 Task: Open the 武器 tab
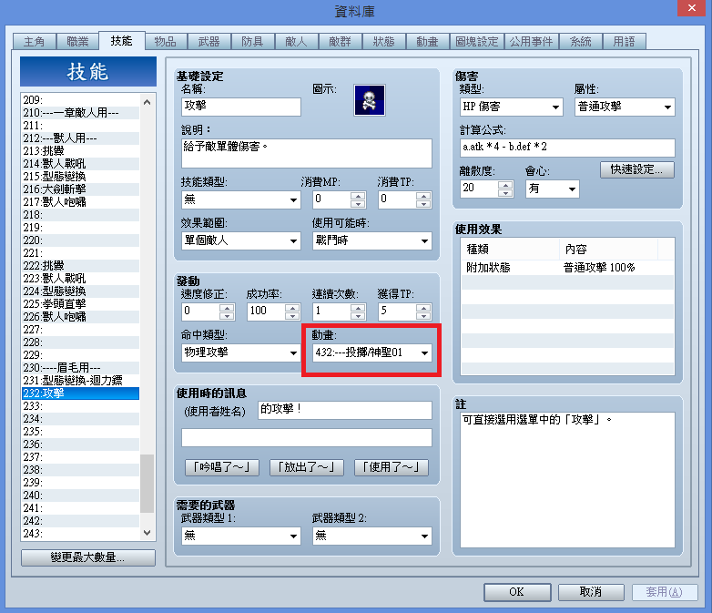point(209,42)
